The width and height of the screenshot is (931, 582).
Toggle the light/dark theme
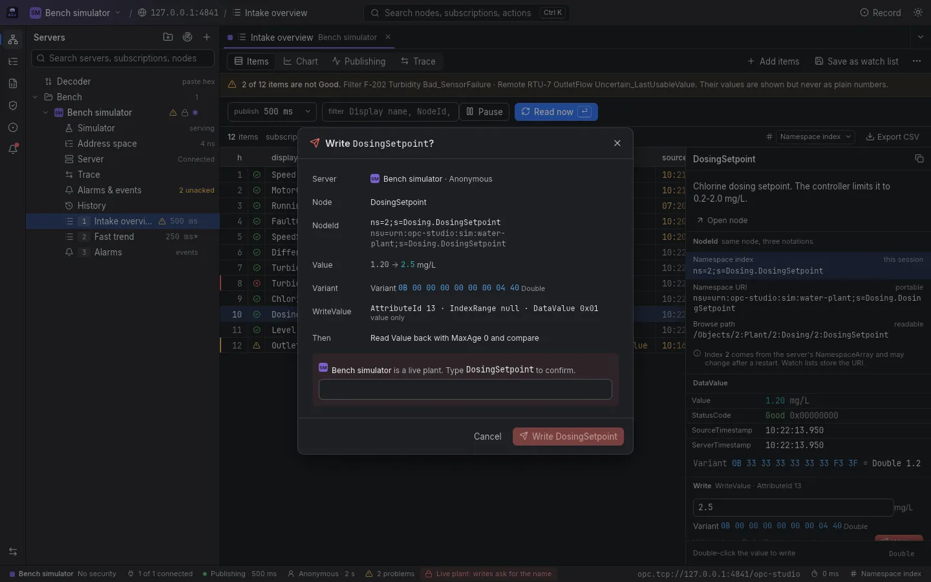pos(918,13)
